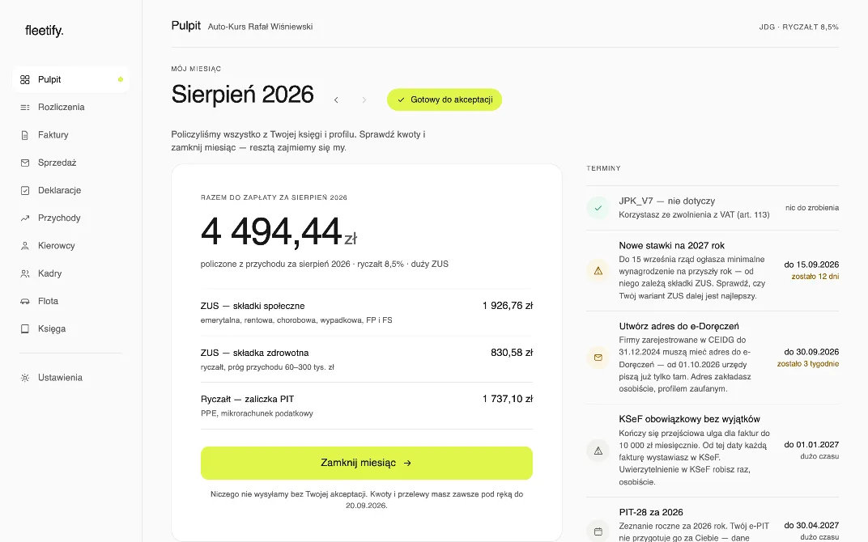
Task: Navigate to Kadry
Action: 71,273
